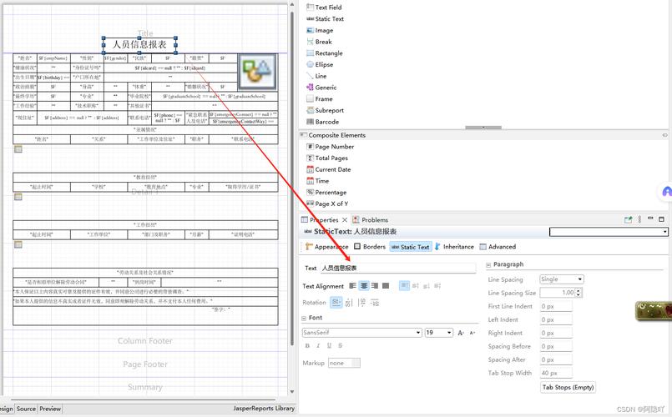Viewport: 672px width, 417px height.
Task: Open the font size 19 dropdown
Action: (449, 333)
